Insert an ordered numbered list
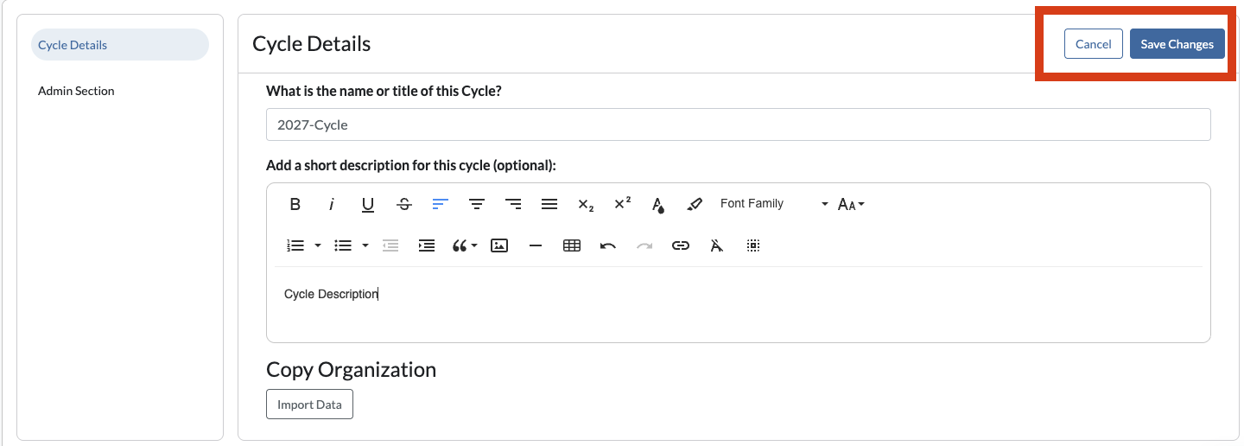Viewport: 1244px width, 446px height. pyautogui.click(x=295, y=245)
